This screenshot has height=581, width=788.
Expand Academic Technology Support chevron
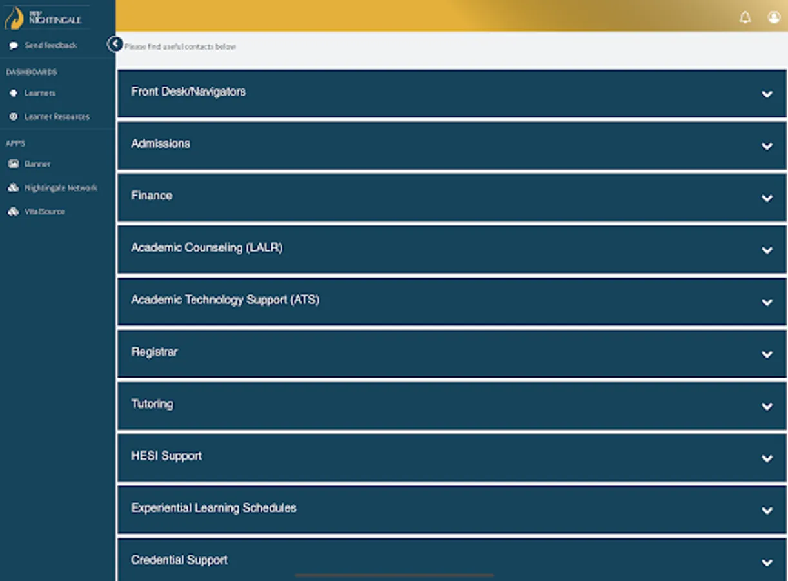pos(767,302)
